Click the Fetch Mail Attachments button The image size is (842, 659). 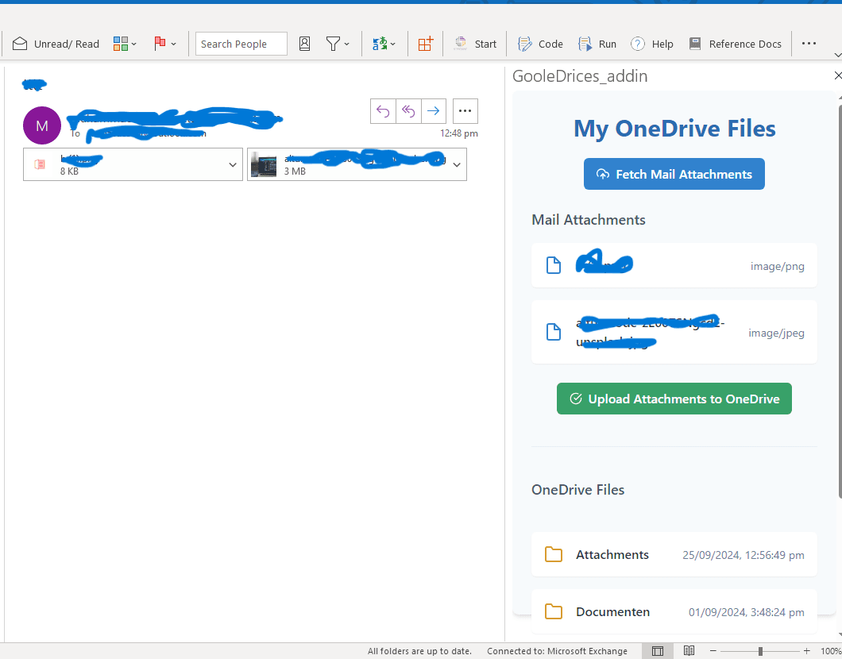(x=674, y=174)
